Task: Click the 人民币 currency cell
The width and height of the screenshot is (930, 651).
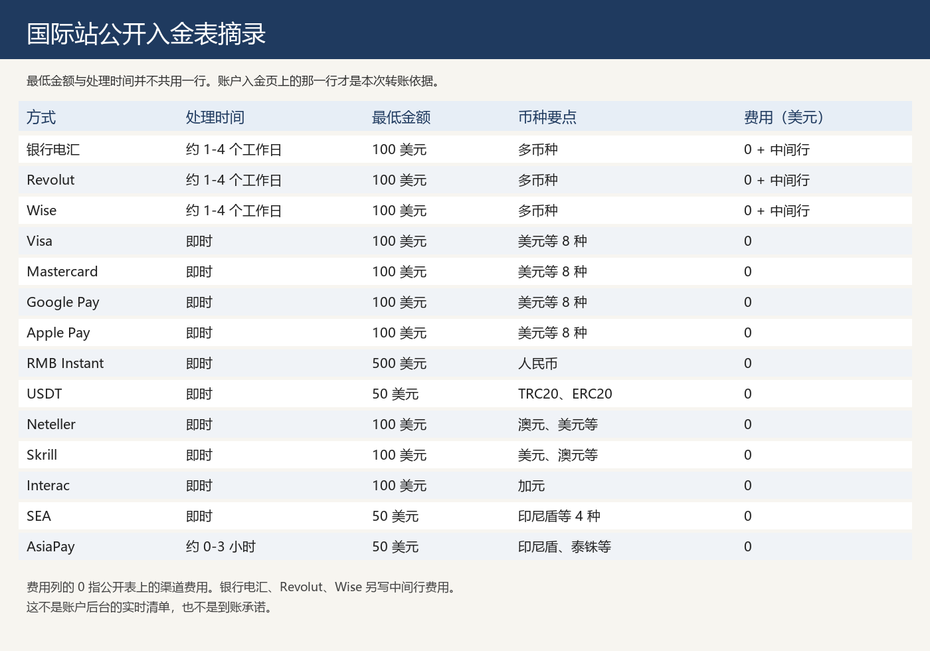Action: [x=538, y=363]
